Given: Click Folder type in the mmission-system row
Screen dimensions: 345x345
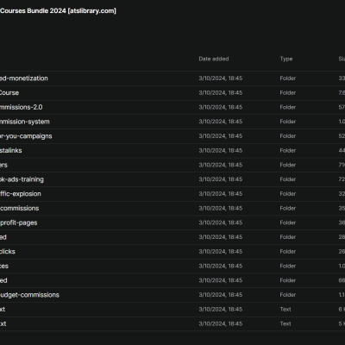Looking at the screenshot, I should 288,122.
